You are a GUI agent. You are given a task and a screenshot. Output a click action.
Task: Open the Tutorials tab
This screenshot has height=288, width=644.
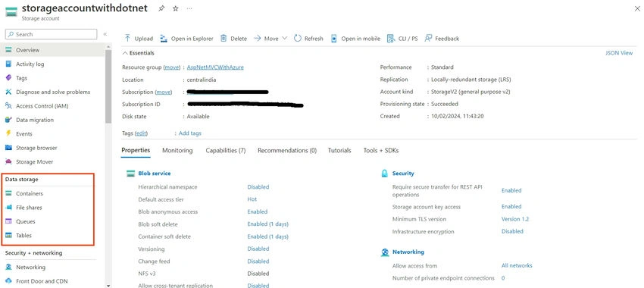coord(339,150)
